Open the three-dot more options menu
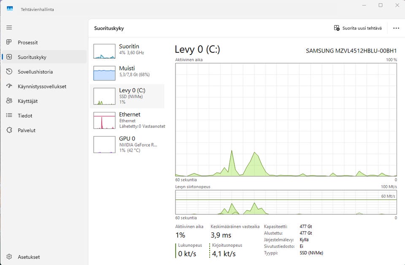The width and height of the screenshot is (405, 265). tap(396, 28)
